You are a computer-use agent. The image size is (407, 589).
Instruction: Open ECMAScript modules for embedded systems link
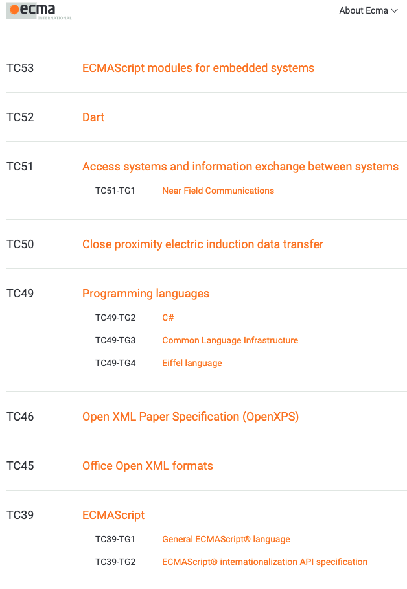(198, 68)
